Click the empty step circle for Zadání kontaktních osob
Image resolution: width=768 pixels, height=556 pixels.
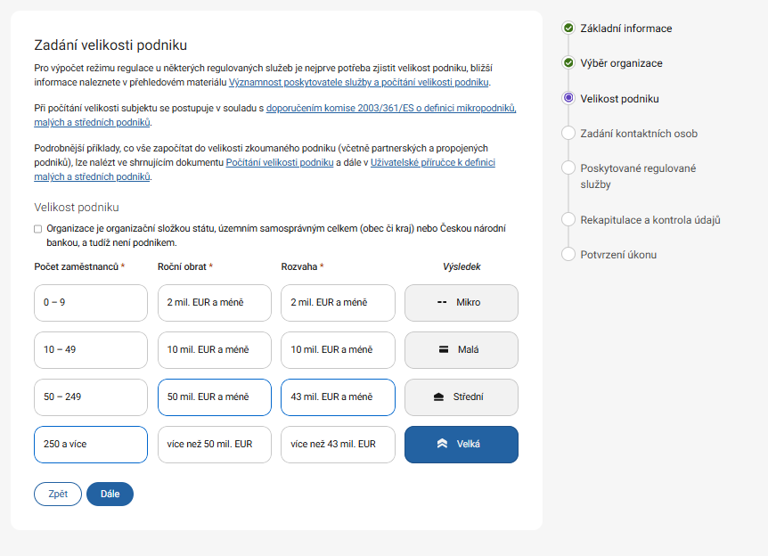[x=568, y=133]
